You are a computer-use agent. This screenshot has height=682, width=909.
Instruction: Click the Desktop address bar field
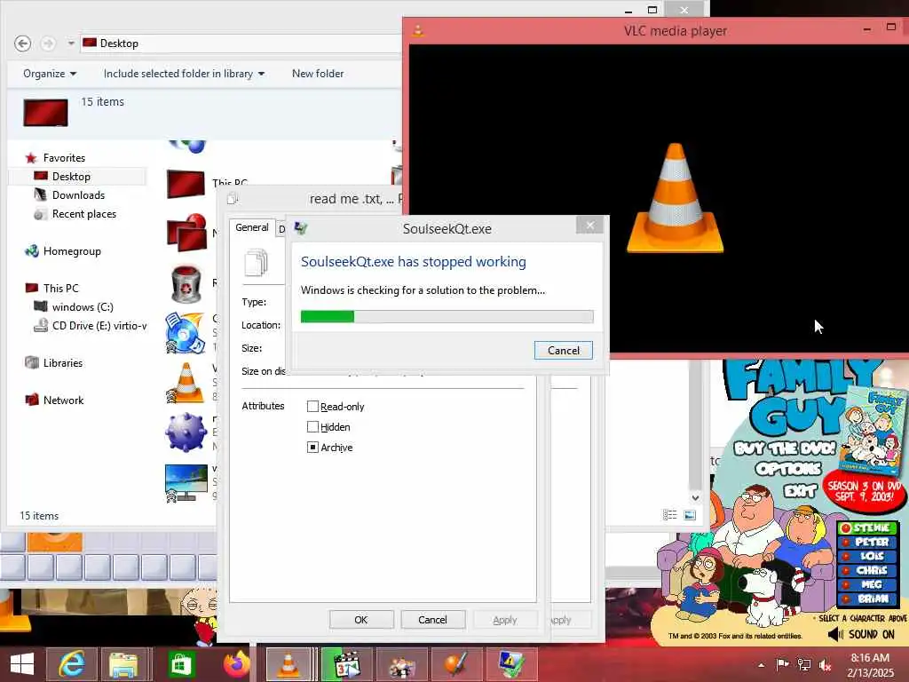pos(241,44)
